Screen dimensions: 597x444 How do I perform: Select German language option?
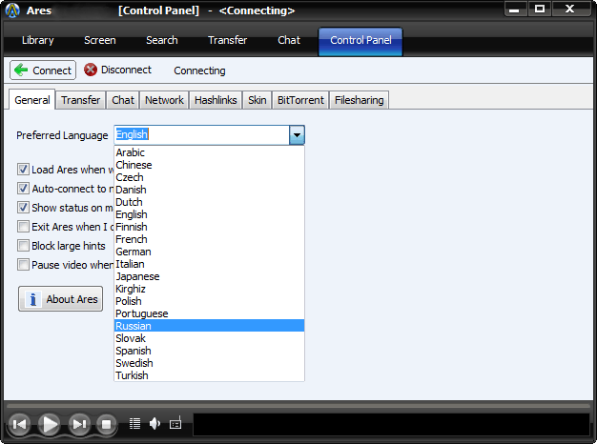pyautogui.click(x=209, y=252)
